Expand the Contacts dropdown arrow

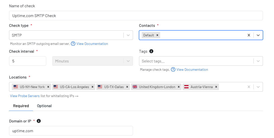coord(258,35)
